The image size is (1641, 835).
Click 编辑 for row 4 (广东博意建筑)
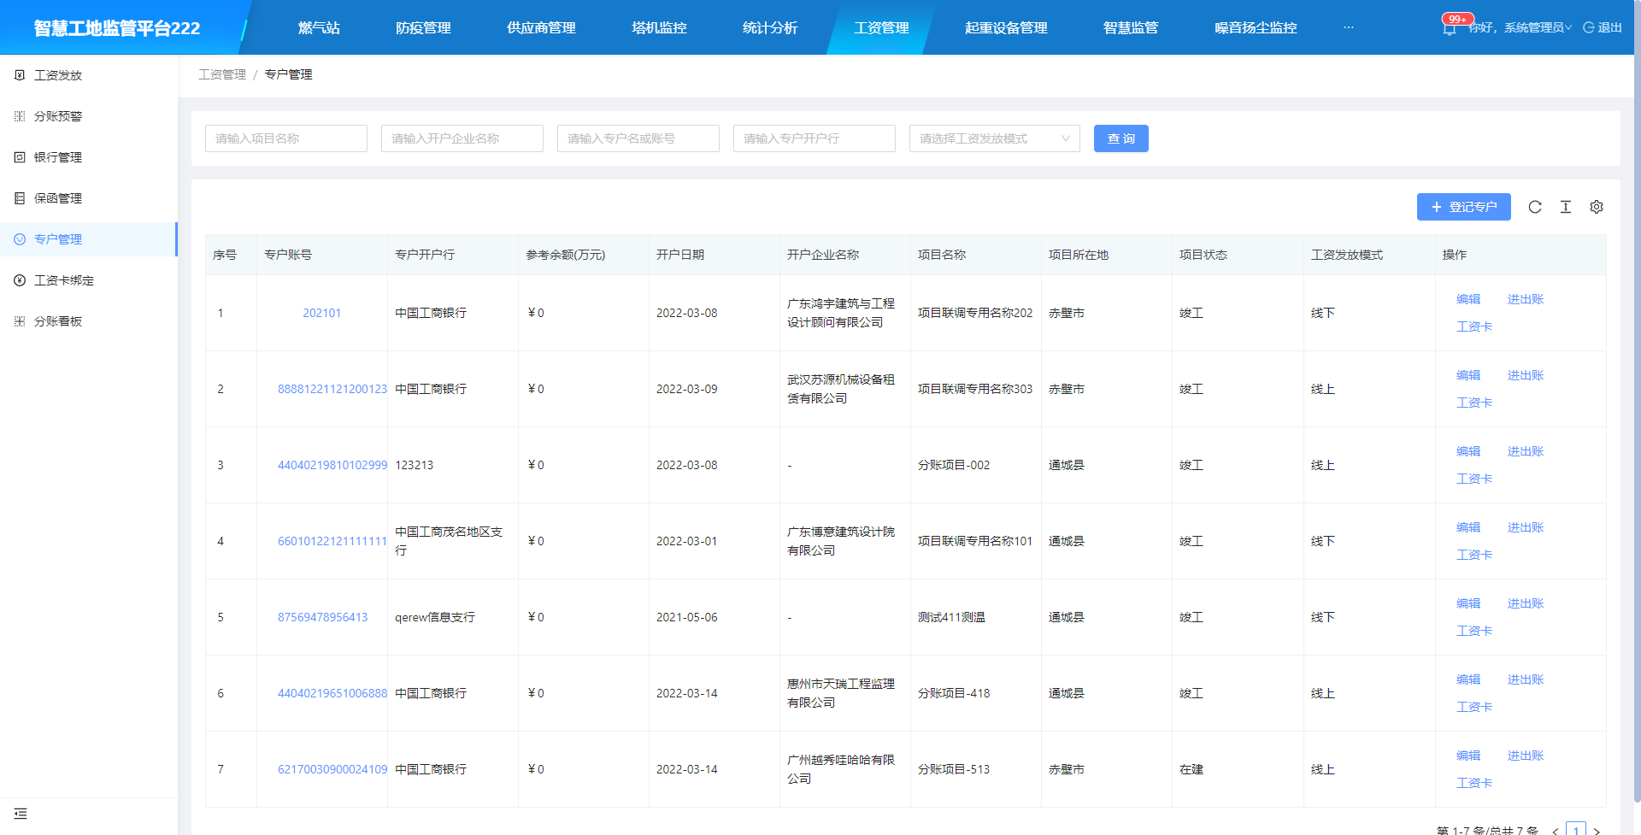[x=1468, y=527]
